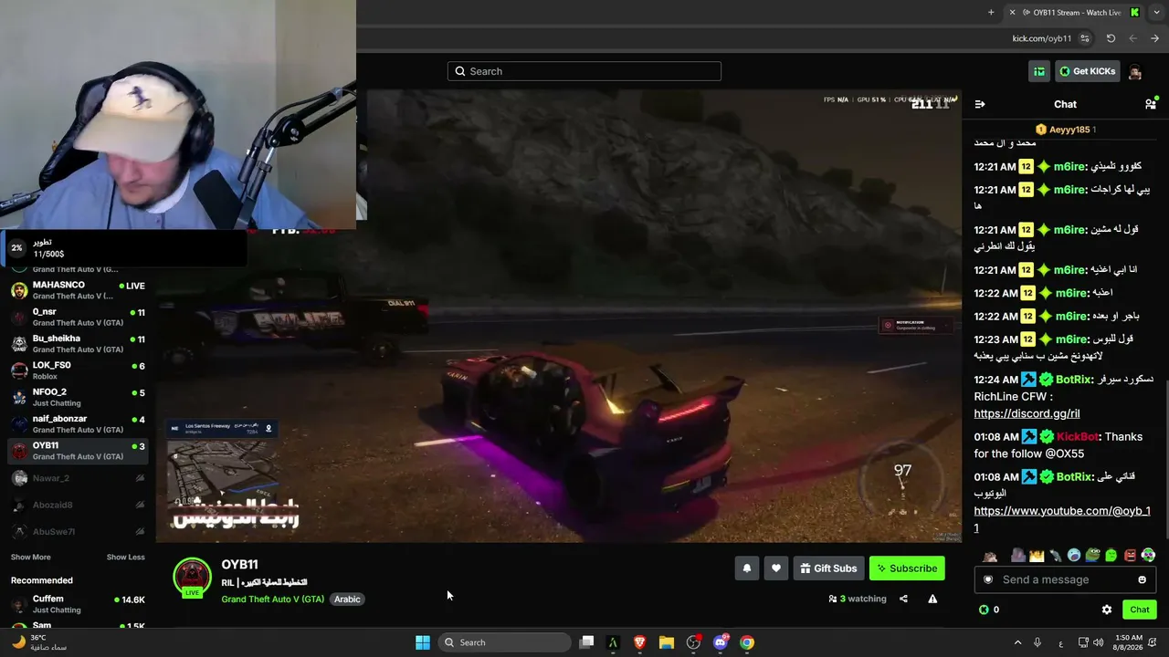Open the clock showing 1:50 AM
The height and width of the screenshot is (657, 1169).
point(1129,642)
